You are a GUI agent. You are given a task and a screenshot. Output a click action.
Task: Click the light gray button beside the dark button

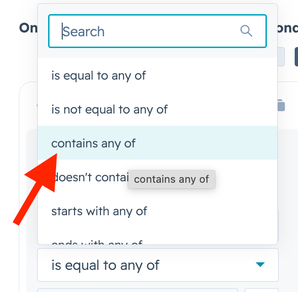coord(281,57)
